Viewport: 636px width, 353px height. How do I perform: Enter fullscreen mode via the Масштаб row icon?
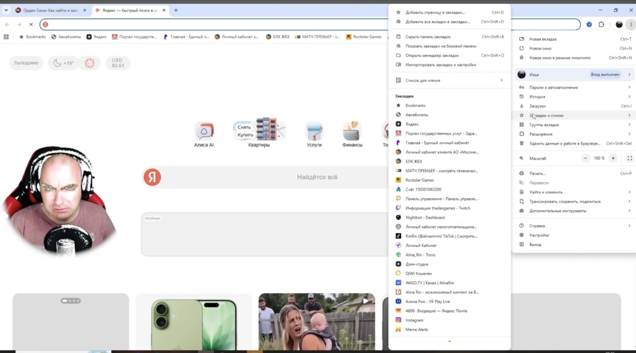tap(630, 158)
